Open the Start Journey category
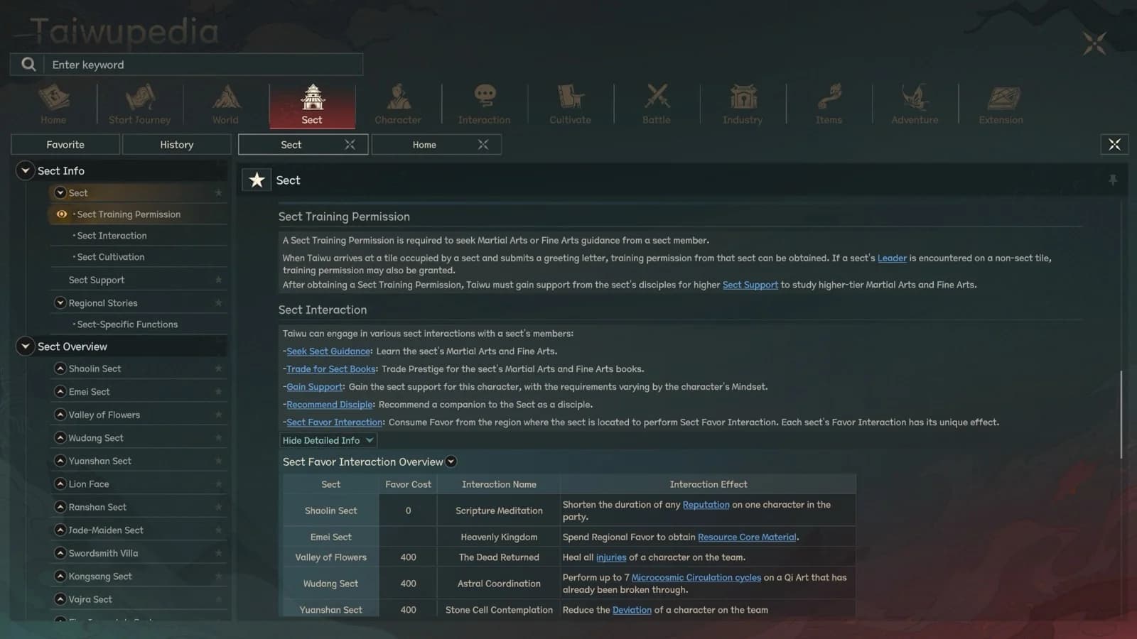This screenshot has height=639, width=1137. pos(139,104)
